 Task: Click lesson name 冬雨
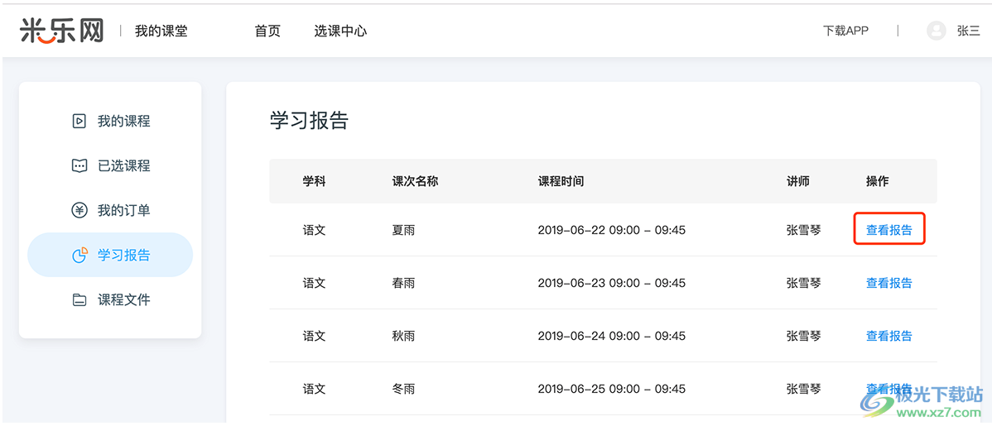tap(403, 389)
